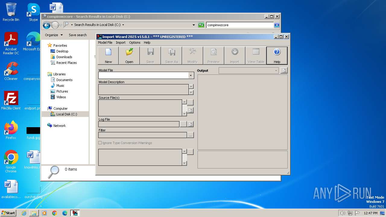Select Pictures under Libraries
This screenshot has height=217, width=386.
[x=62, y=91]
